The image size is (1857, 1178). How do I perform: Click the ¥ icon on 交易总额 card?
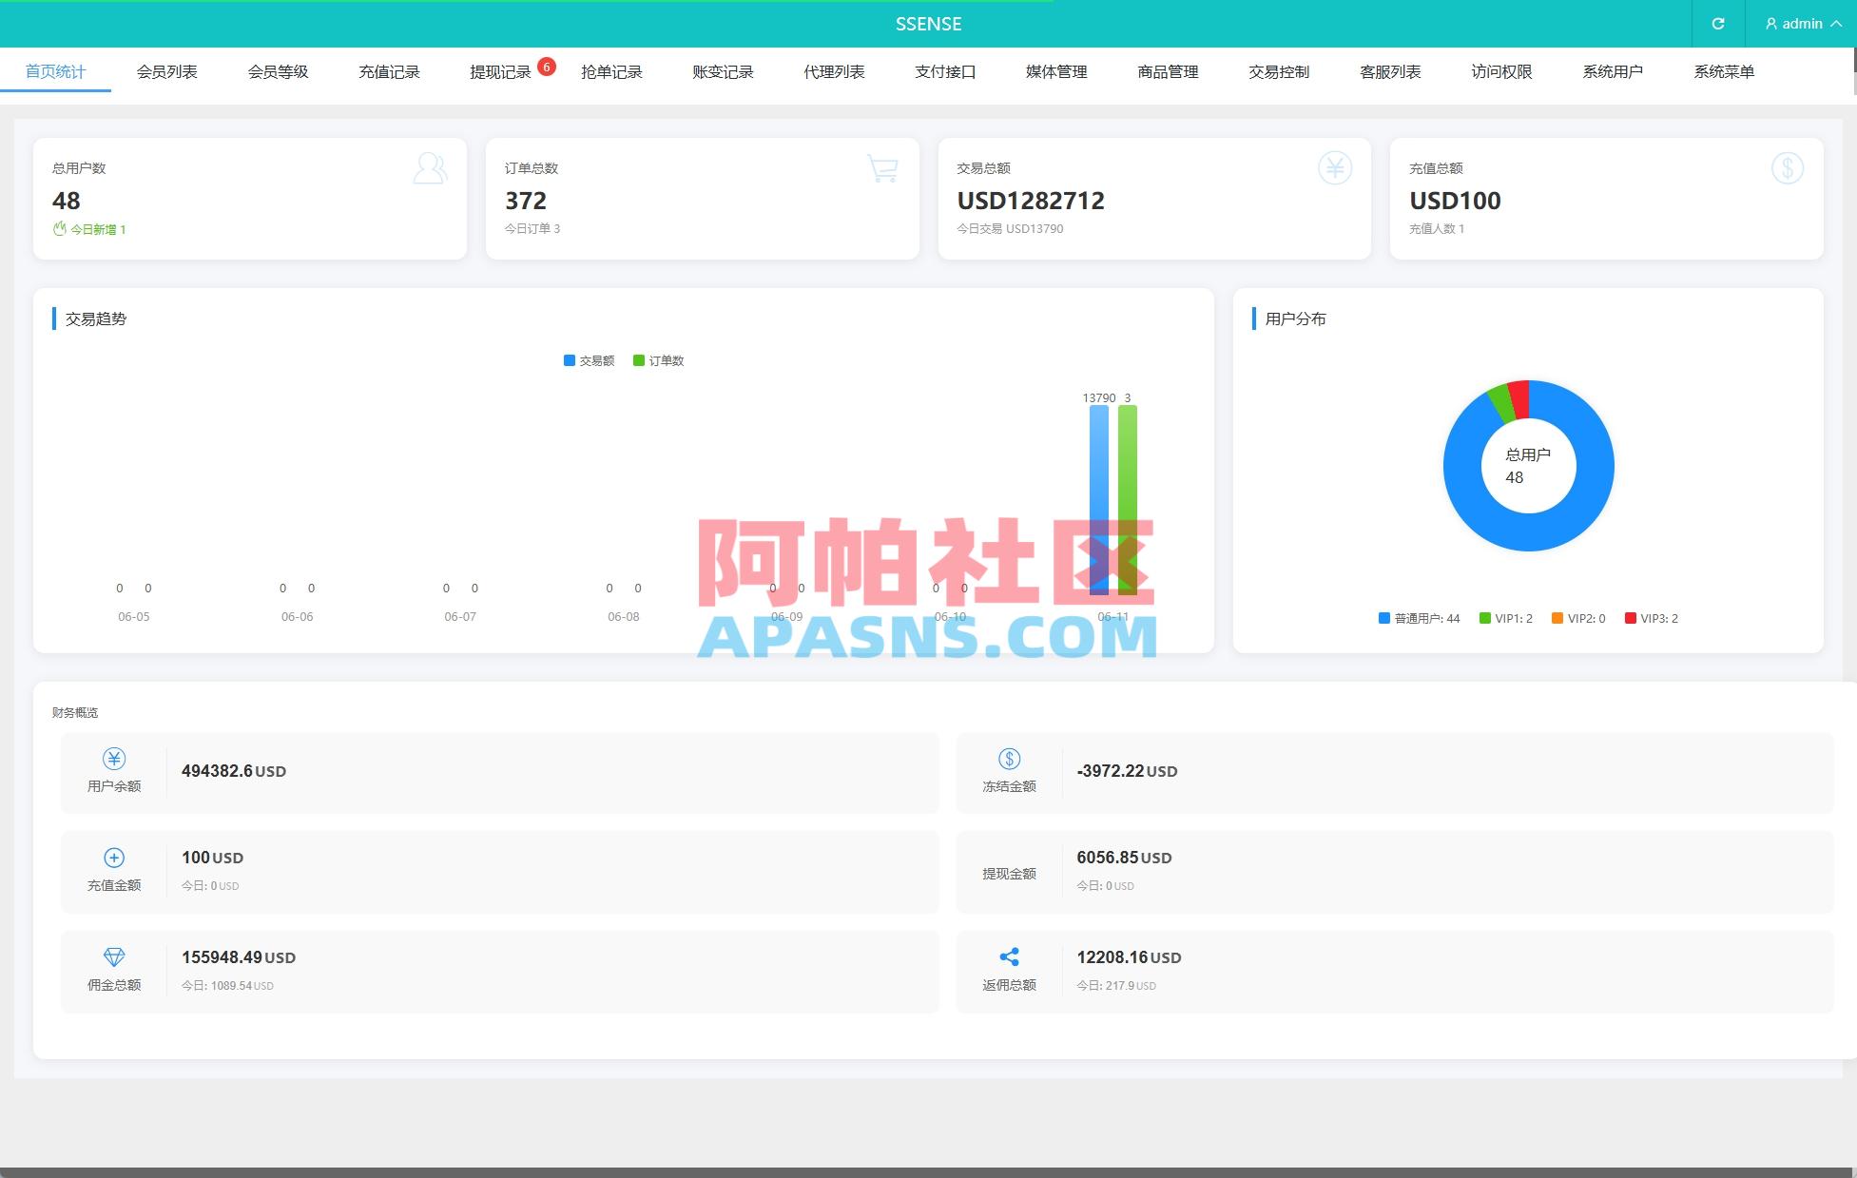tap(1334, 167)
